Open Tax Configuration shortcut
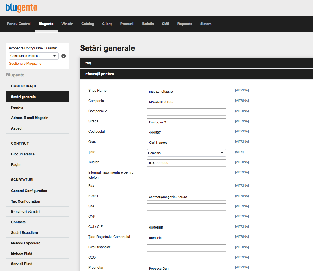This screenshot has width=313, height=271. pyautogui.click(x=37, y=201)
